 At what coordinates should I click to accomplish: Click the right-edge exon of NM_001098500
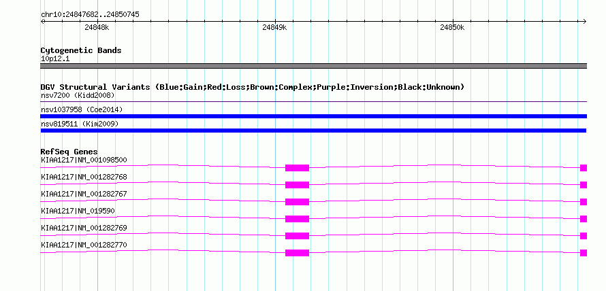point(584,168)
